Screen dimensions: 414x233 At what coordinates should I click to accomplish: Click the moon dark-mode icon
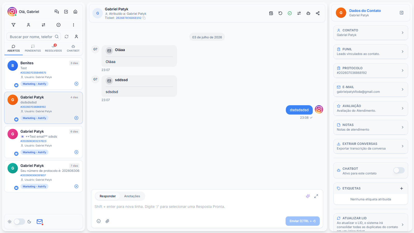click(x=29, y=222)
